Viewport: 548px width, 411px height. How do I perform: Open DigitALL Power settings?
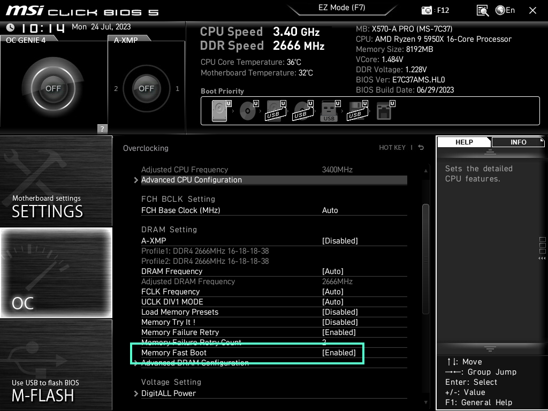click(x=169, y=393)
